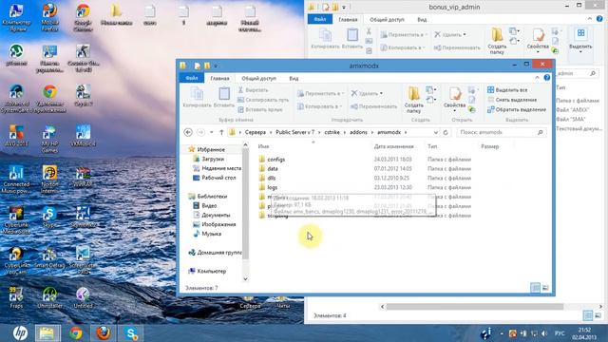Open Документы library in navigation pane
This screenshot has width=608, height=342.
[x=216, y=215]
